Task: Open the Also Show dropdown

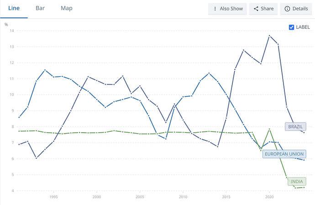Action: click(227, 9)
